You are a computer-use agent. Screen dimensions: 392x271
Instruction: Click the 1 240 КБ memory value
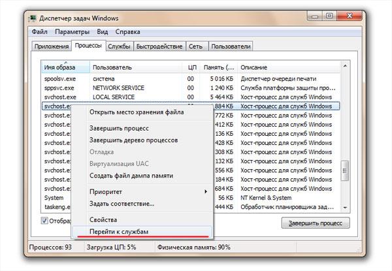point(221,88)
